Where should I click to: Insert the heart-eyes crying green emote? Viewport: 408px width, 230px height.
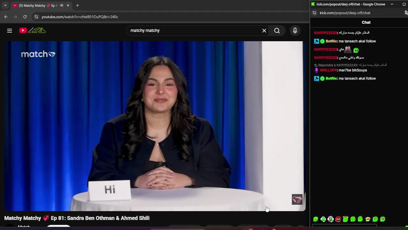point(382,219)
